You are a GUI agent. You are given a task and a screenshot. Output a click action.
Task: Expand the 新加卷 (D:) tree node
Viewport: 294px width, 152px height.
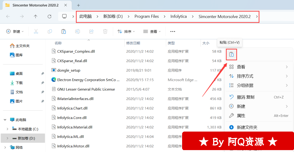(8, 138)
